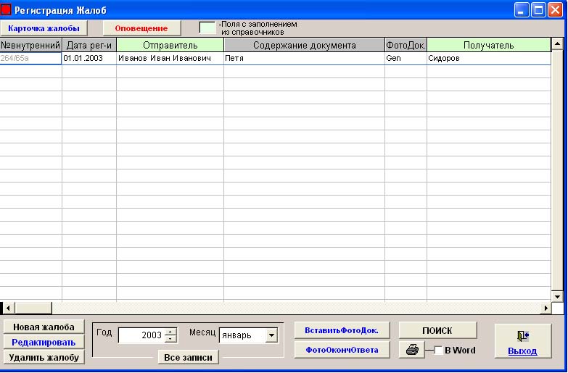
Task: Open Карточка жалобы card
Action: point(44,28)
